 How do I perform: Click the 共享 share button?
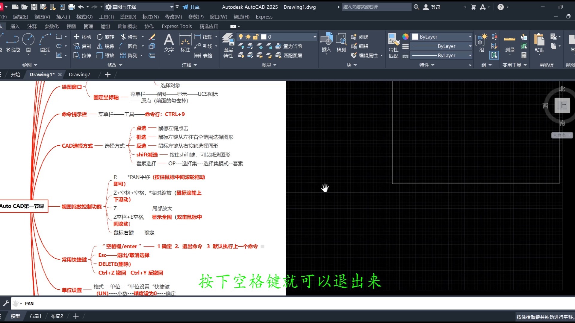tap(191, 7)
